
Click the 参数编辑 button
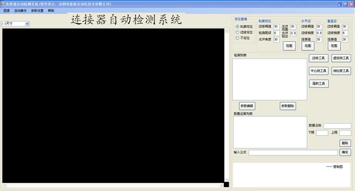247,106
